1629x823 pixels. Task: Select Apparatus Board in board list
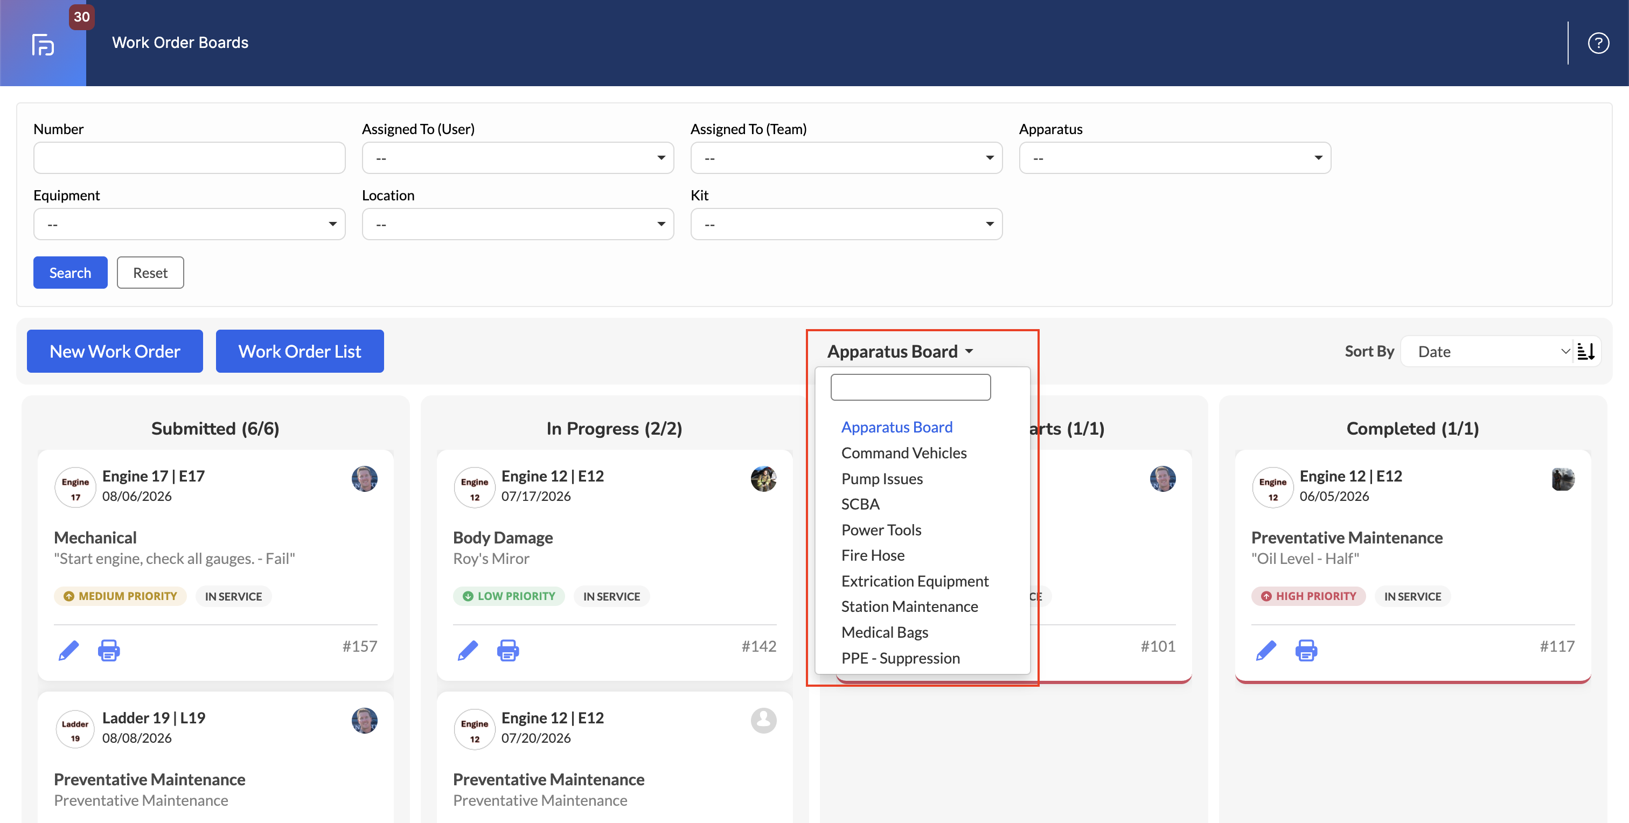coord(897,427)
